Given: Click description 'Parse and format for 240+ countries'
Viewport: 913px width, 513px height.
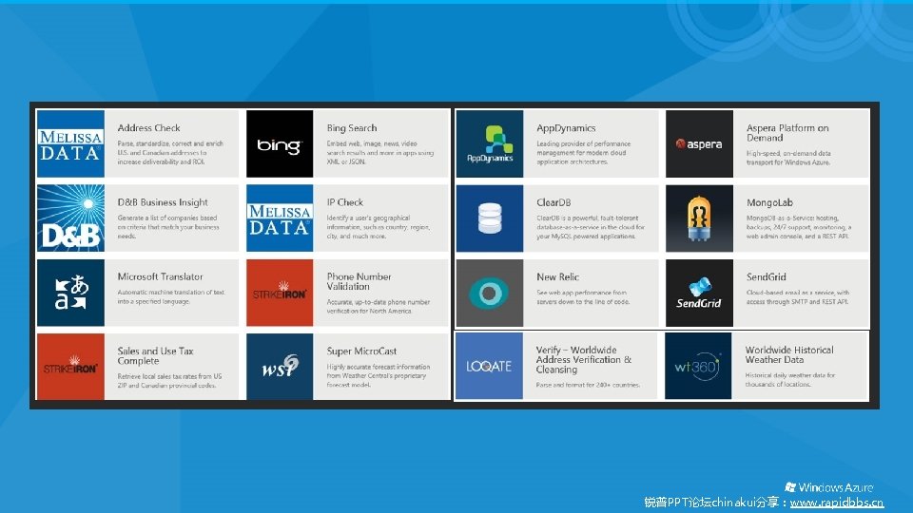Looking at the screenshot, I should [x=588, y=385].
